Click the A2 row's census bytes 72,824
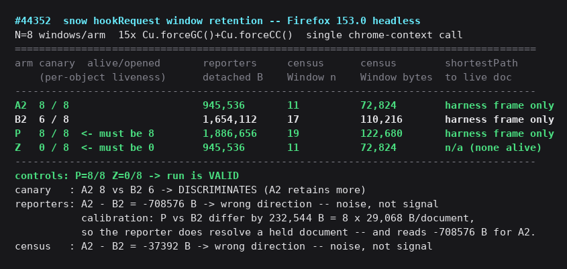The width and height of the screenshot is (567, 269). (x=378, y=105)
